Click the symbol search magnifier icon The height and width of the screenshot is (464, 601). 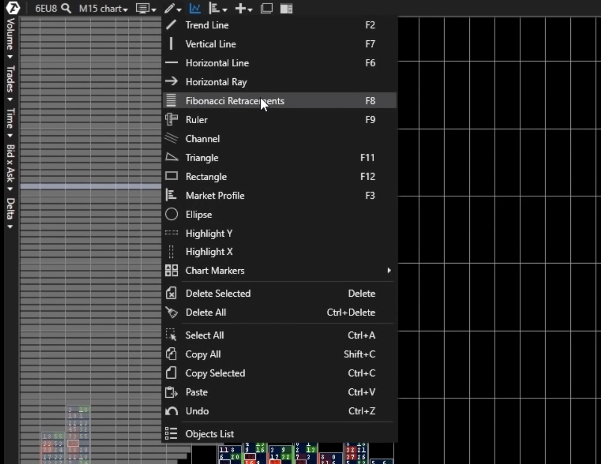tap(66, 8)
